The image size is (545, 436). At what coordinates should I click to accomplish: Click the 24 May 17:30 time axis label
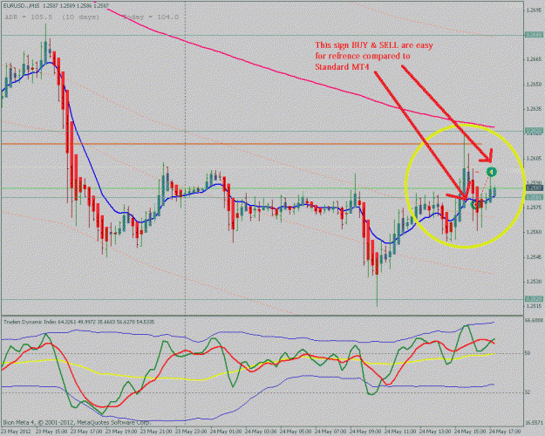(x=505, y=432)
